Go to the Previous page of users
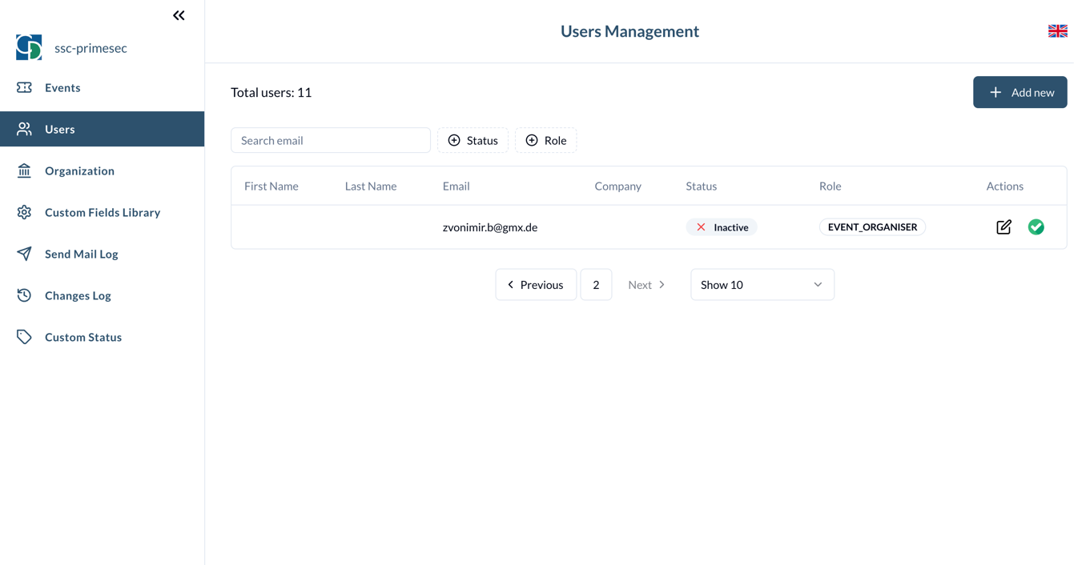Image resolution: width=1090 pixels, height=565 pixels. [x=536, y=284]
